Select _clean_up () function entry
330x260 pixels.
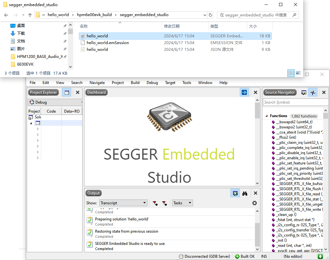coord(286,215)
